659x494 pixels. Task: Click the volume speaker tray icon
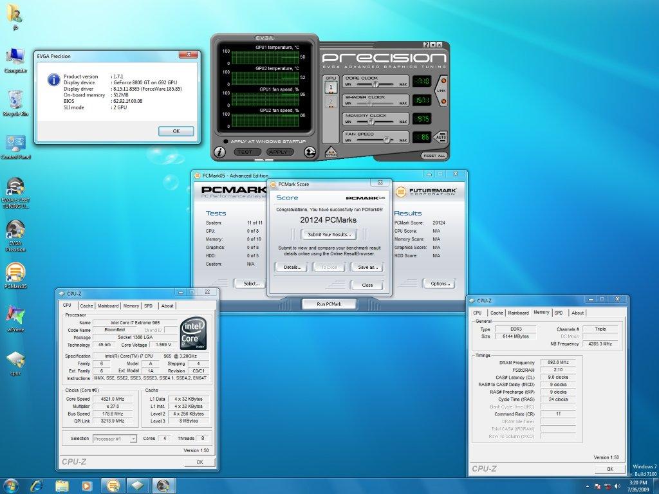pos(617,486)
